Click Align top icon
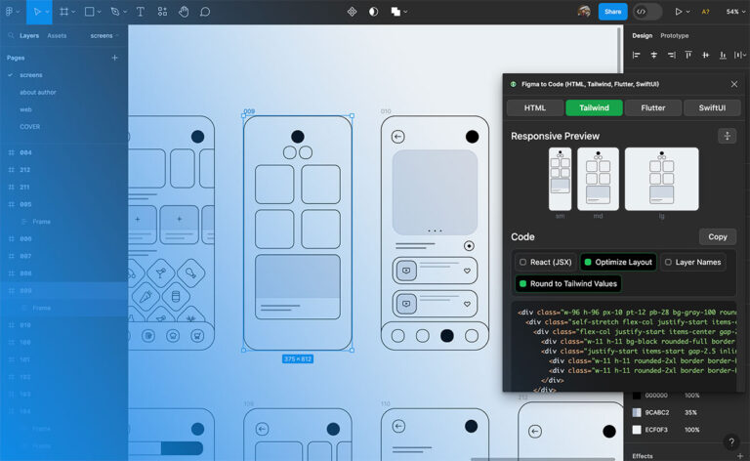Screen dimensions: 750x461 click(688, 55)
